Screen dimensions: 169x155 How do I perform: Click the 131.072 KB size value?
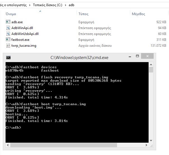158,46
